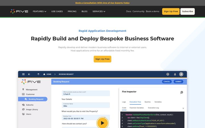Click the Suburbs icon in the sidebar
Image resolution: width=205 pixels, height=128 pixels.
[x=23, y=105]
